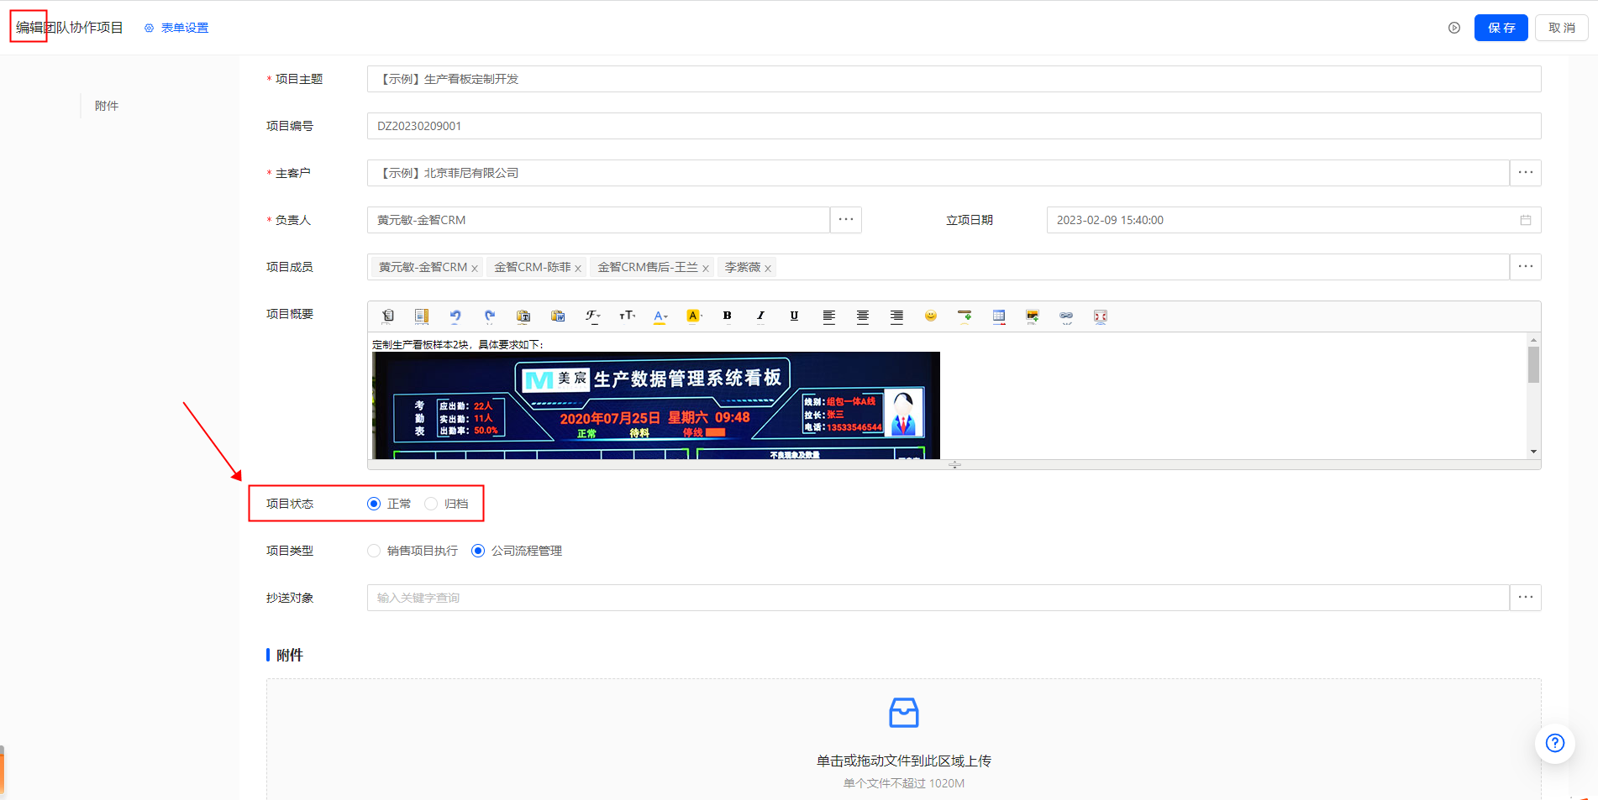The width and height of the screenshot is (1598, 800).
Task: Select 正常 project status
Action: pos(374,504)
